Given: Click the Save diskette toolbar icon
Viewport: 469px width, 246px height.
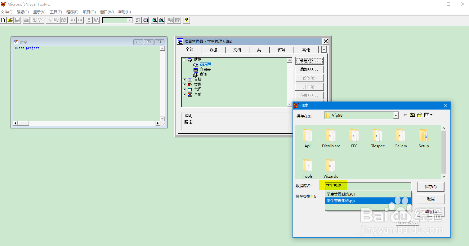Looking at the screenshot, I should pos(17,20).
